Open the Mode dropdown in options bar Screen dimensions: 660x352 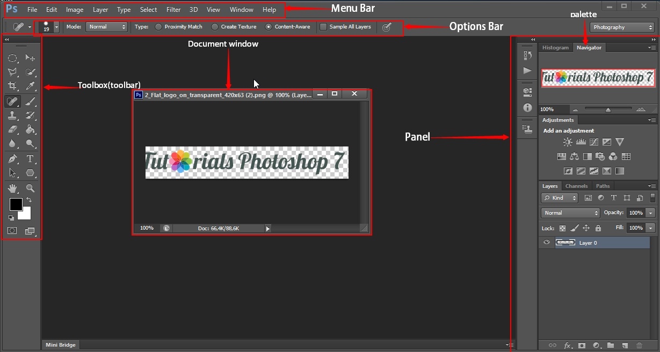click(x=106, y=27)
